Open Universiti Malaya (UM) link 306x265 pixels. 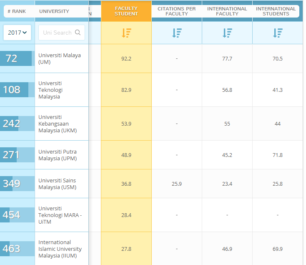(60, 58)
